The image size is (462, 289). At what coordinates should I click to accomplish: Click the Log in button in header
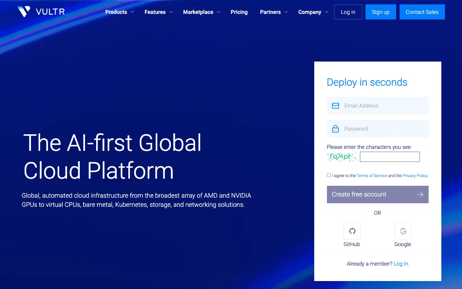click(348, 12)
